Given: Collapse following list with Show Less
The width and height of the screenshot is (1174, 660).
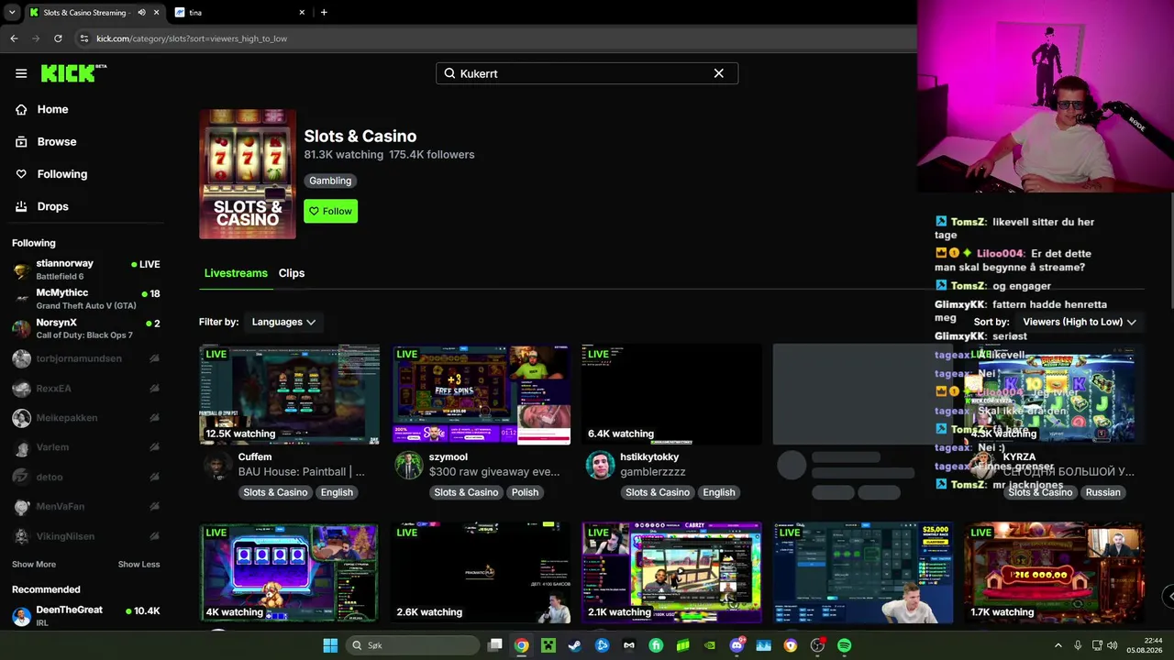Looking at the screenshot, I should (138, 565).
